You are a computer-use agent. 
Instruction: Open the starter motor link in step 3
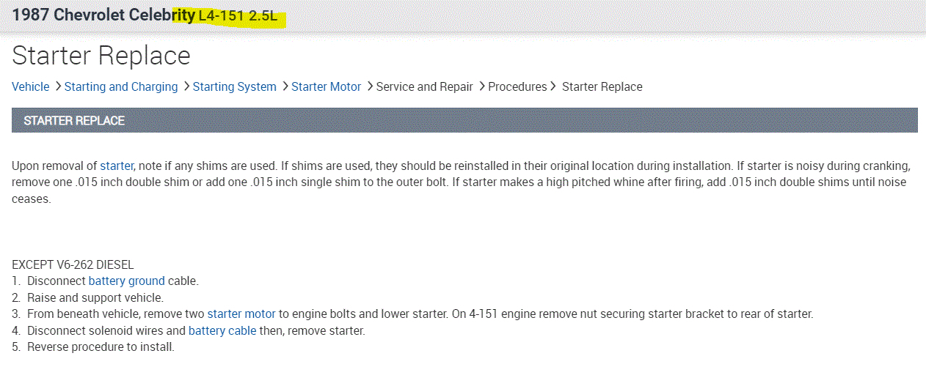coord(241,314)
